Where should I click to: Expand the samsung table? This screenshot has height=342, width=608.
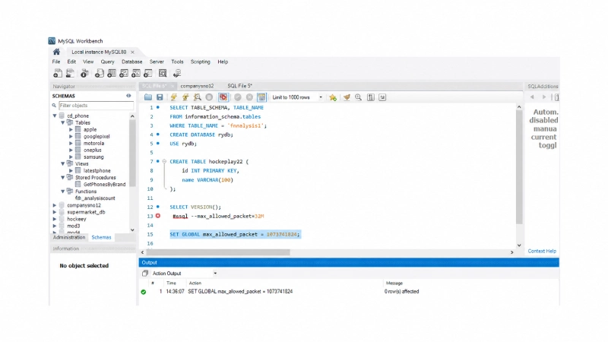[x=71, y=157]
